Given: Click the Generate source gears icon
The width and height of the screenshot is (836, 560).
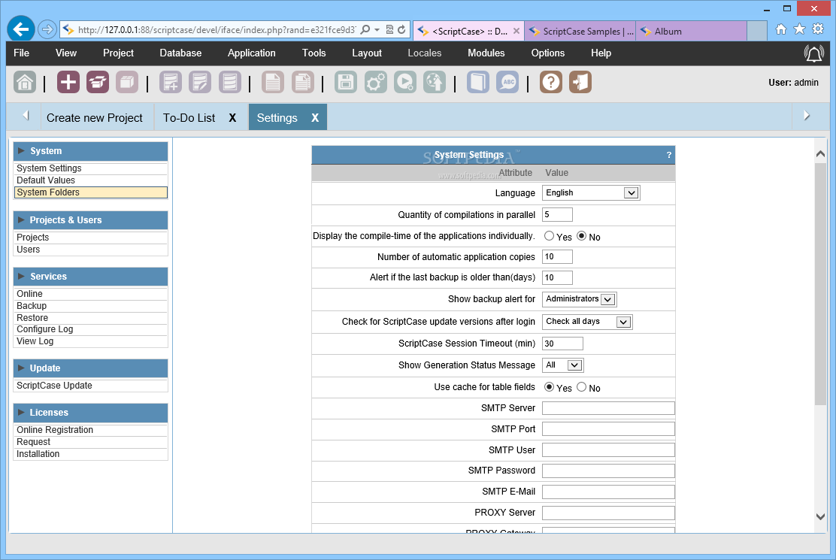Looking at the screenshot, I should 375,83.
